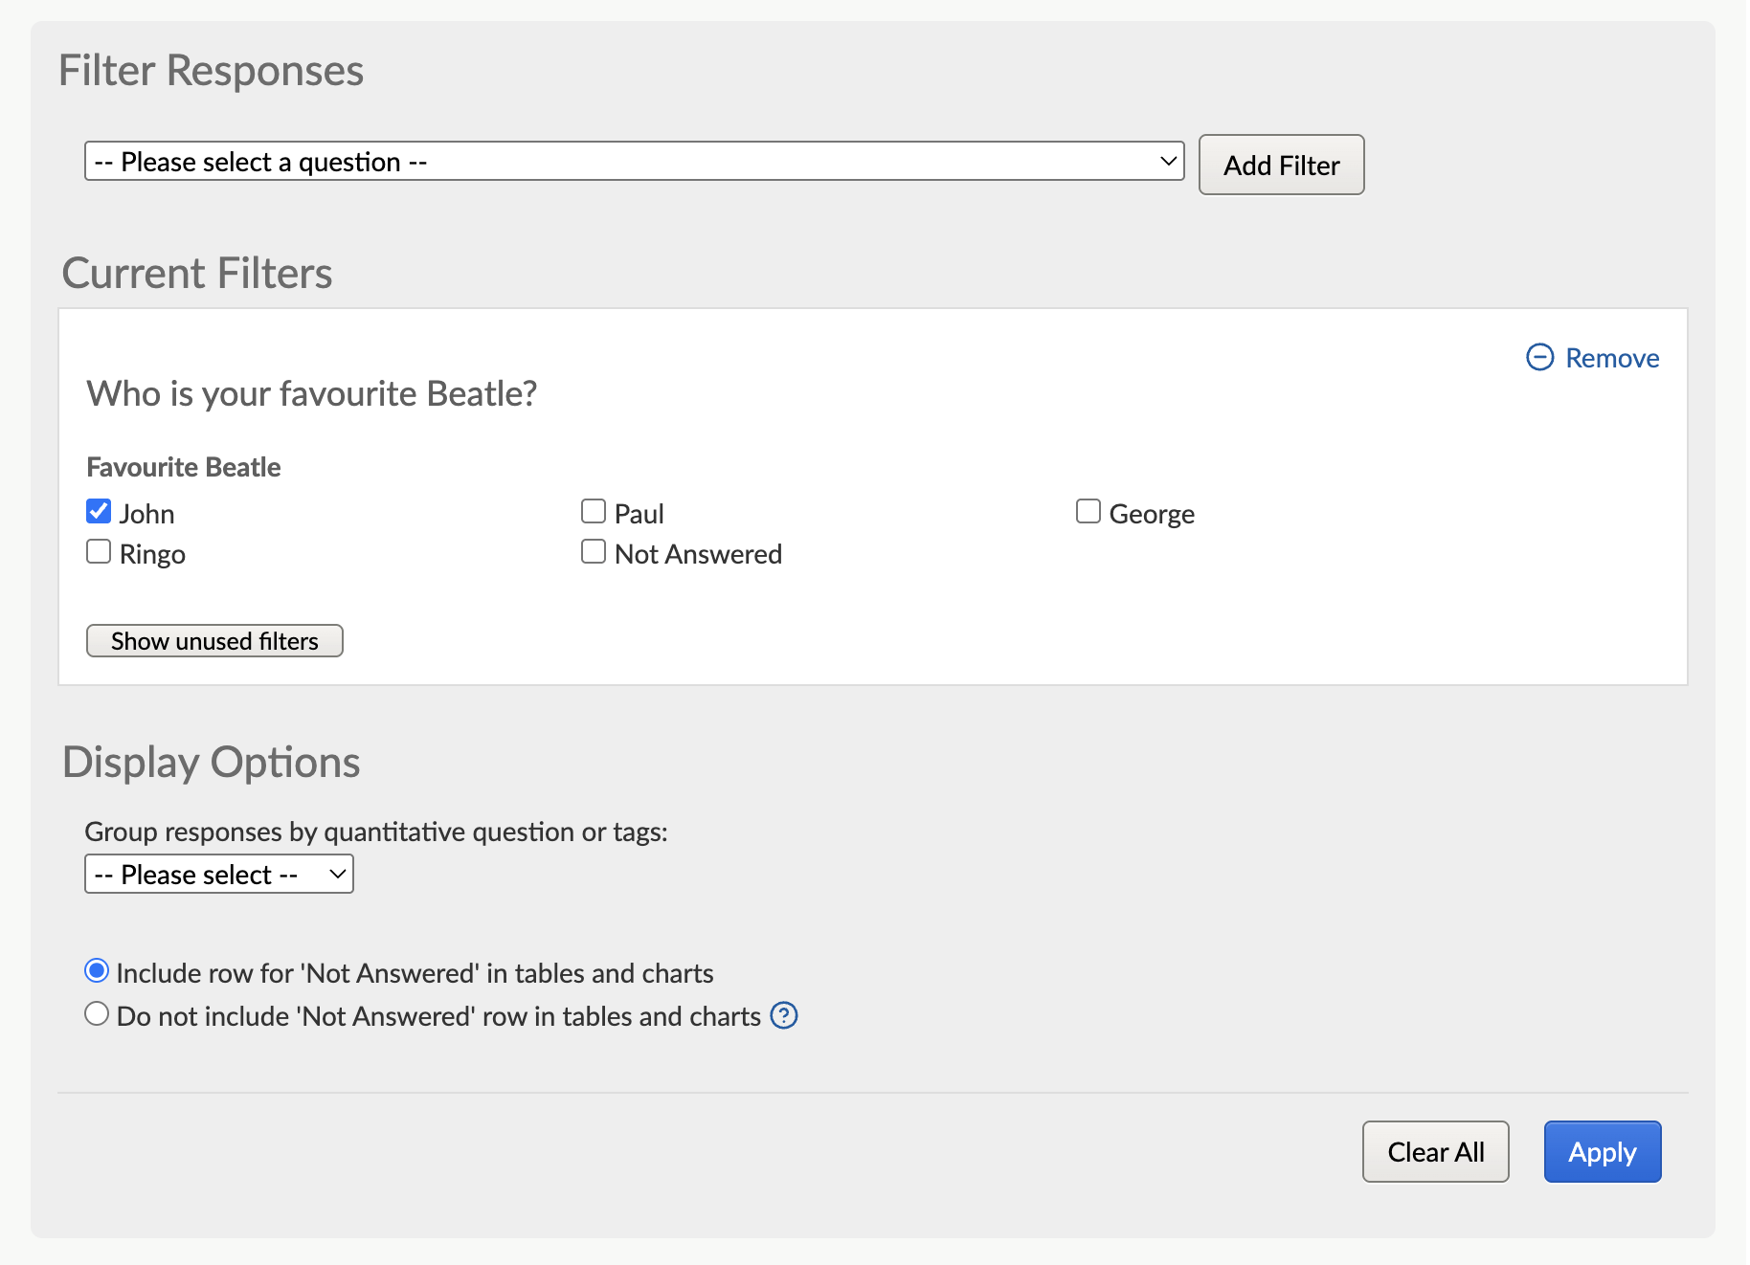The width and height of the screenshot is (1750, 1265).
Task: Apply the filters with Apply button
Action: click(x=1603, y=1152)
